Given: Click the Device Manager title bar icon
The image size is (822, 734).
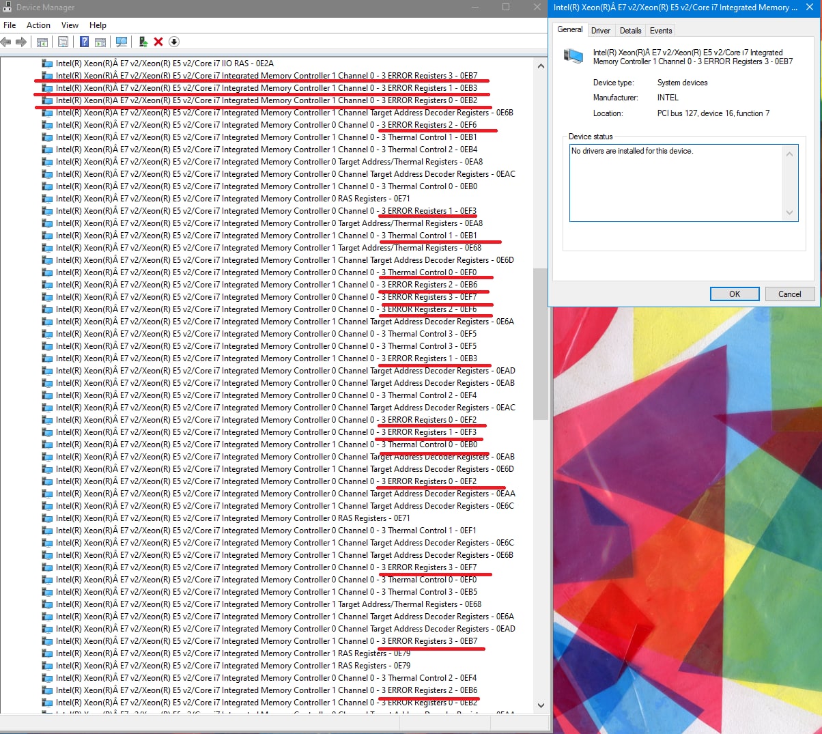Looking at the screenshot, I should click(8, 8).
